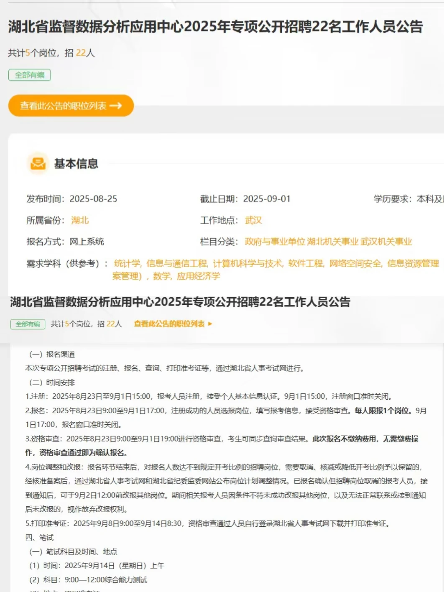Select the 信息资源管理 subject link
444x592 pixels.
(x=413, y=263)
